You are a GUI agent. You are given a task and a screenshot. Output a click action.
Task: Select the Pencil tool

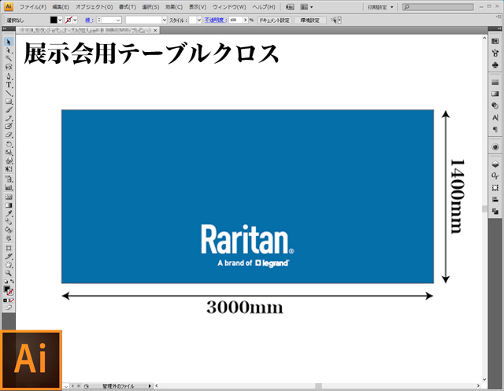click(x=9, y=118)
